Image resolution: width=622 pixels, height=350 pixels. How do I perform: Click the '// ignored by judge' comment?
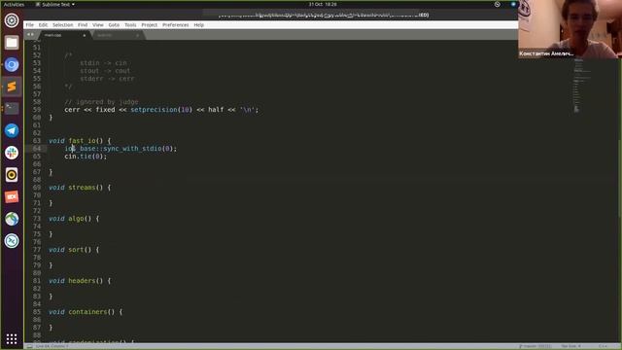pyautogui.click(x=101, y=102)
